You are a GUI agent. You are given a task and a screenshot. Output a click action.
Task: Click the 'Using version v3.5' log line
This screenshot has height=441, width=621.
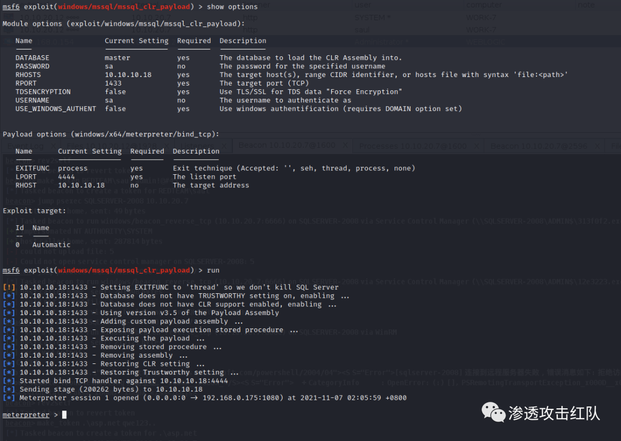tap(141, 313)
